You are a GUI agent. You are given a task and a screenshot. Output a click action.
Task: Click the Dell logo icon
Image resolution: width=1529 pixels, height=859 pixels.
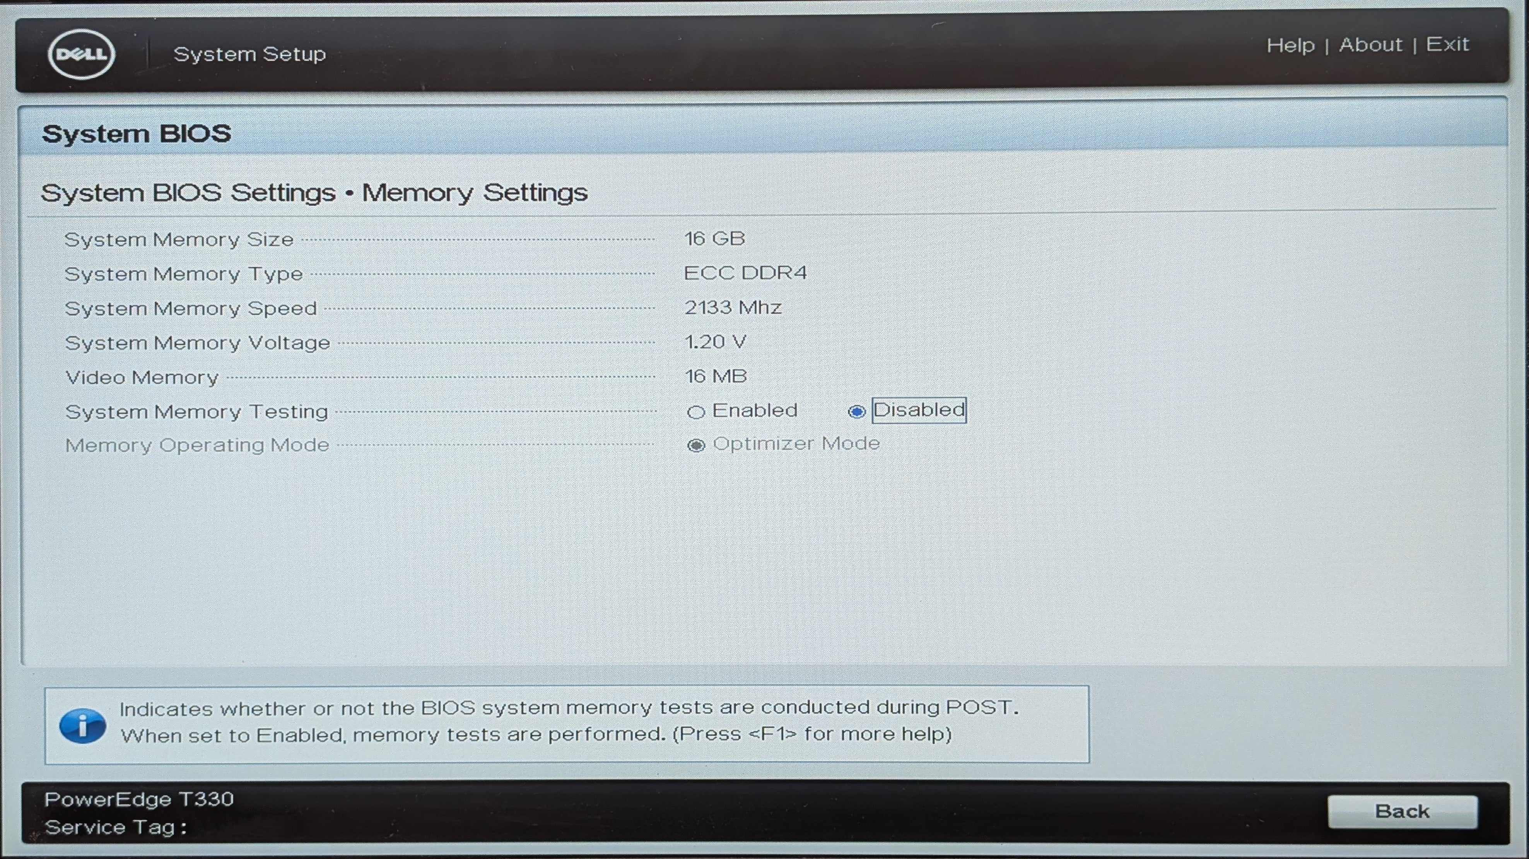81,54
